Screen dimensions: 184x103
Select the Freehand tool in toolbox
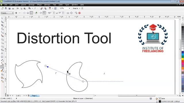coord(2,32)
